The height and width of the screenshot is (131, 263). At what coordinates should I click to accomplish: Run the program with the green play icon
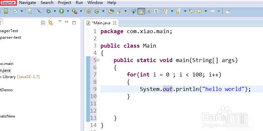62,11
